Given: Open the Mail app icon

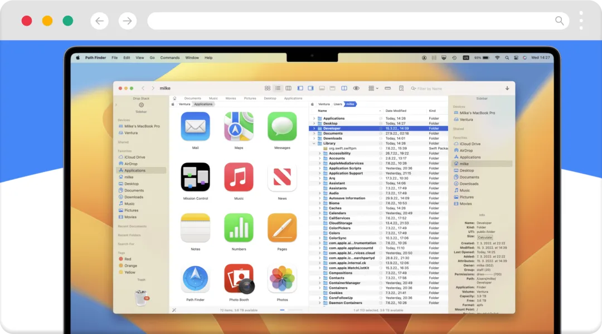Looking at the screenshot, I should 196,126.
